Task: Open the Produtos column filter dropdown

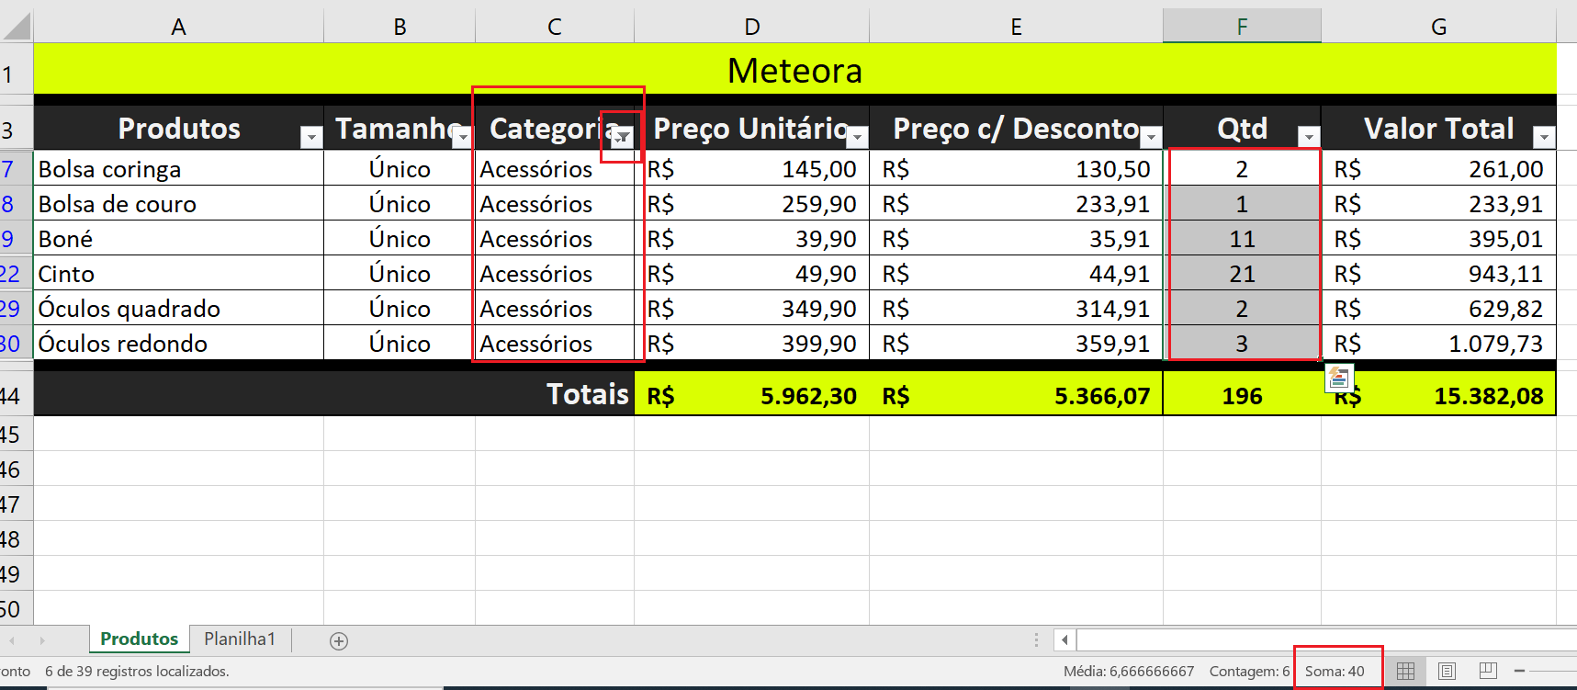Action: (x=311, y=138)
